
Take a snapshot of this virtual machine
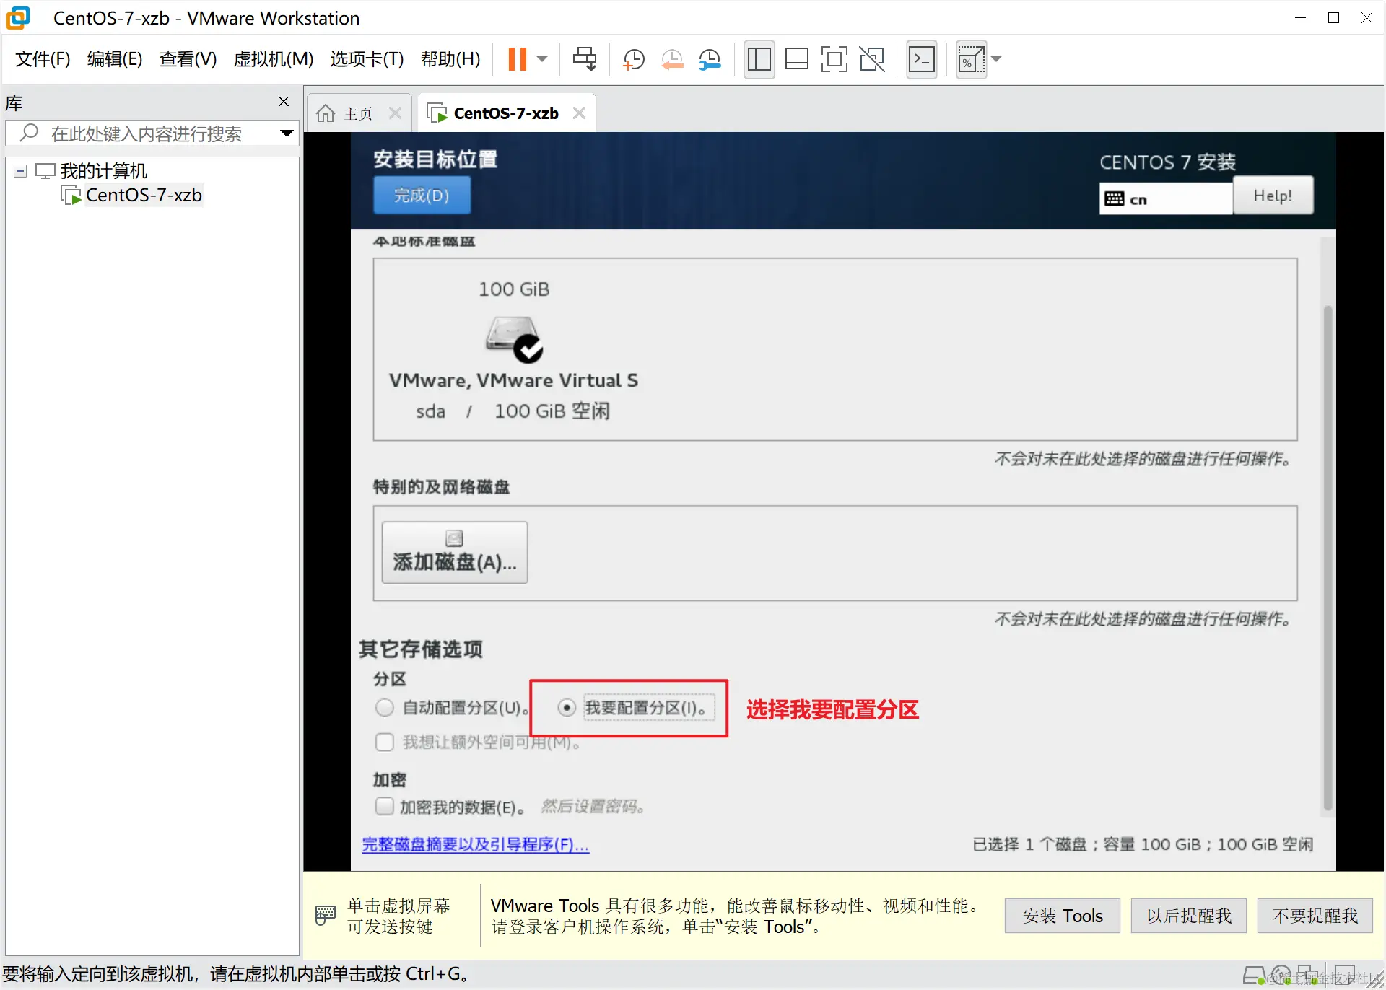(633, 59)
